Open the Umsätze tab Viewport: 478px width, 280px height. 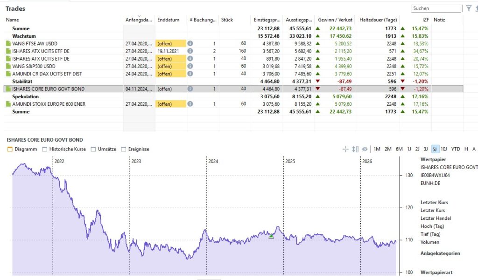coord(103,149)
